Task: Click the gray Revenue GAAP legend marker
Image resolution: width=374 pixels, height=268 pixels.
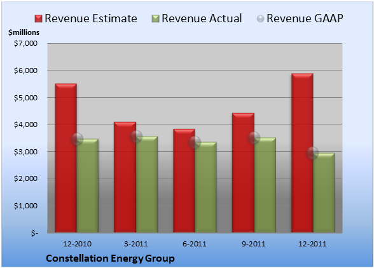Action: coord(260,18)
